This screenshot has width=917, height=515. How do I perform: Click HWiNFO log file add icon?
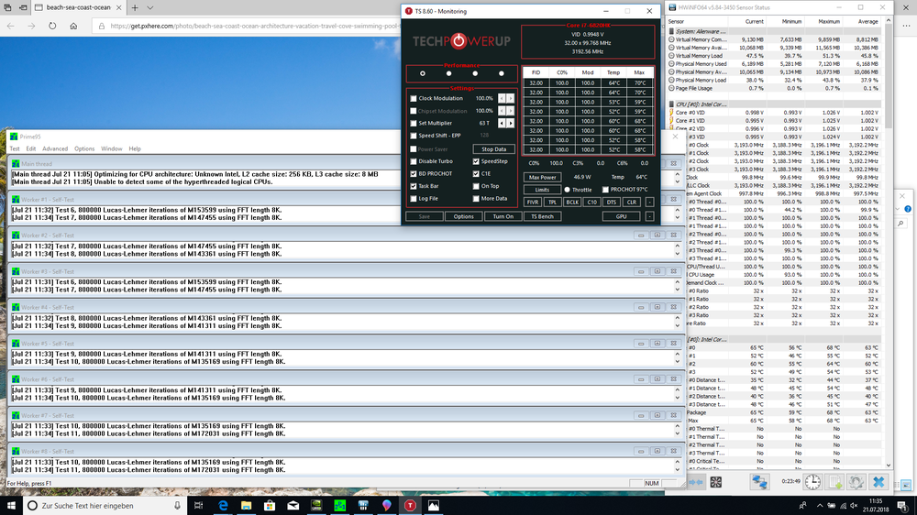pos(835,481)
